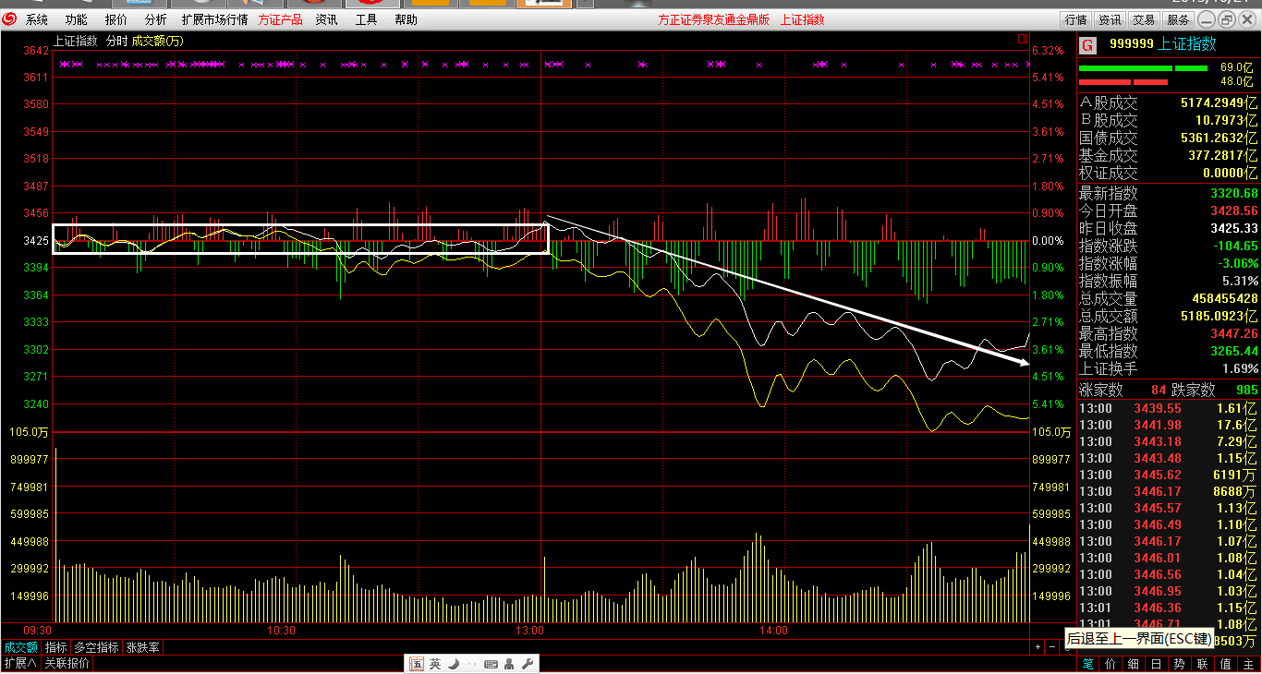This screenshot has width=1262, height=674.
Task: Click the IME soft keyboard icon
Action: click(x=491, y=664)
